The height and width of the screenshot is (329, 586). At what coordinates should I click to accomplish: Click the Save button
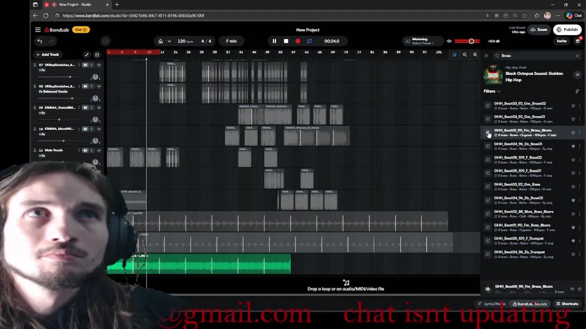tap(539, 30)
